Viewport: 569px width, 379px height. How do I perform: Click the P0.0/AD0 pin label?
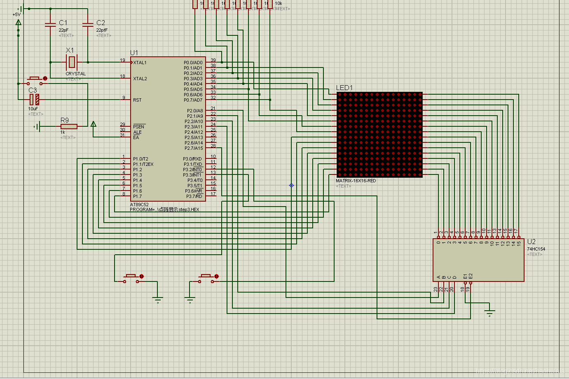pos(193,63)
